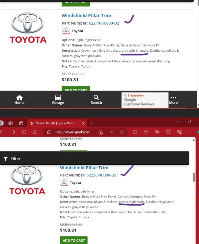Click the browser refresh icon

pos(24,132)
